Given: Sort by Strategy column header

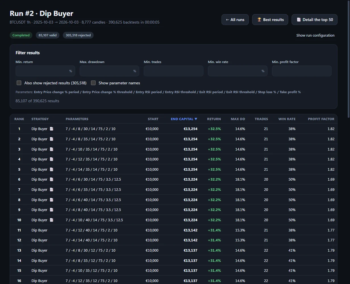Looking at the screenshot, I should [40, 119].
